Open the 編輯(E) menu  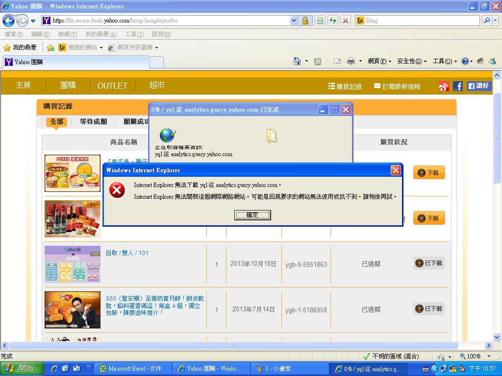tap(41, 34)
